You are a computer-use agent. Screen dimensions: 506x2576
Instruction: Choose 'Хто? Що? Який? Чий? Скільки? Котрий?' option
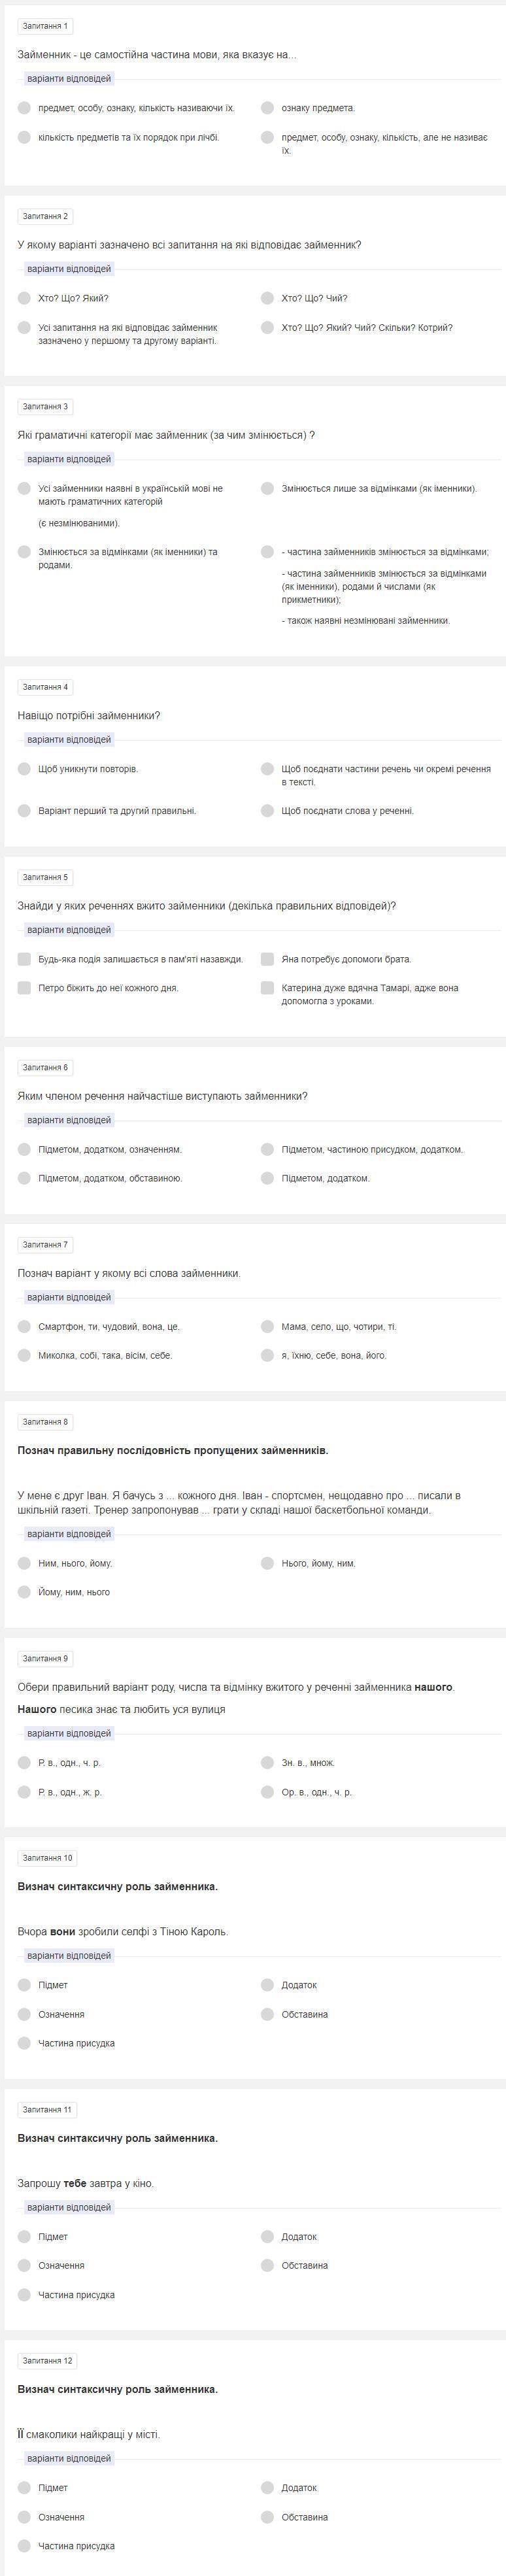coord(267,327)
